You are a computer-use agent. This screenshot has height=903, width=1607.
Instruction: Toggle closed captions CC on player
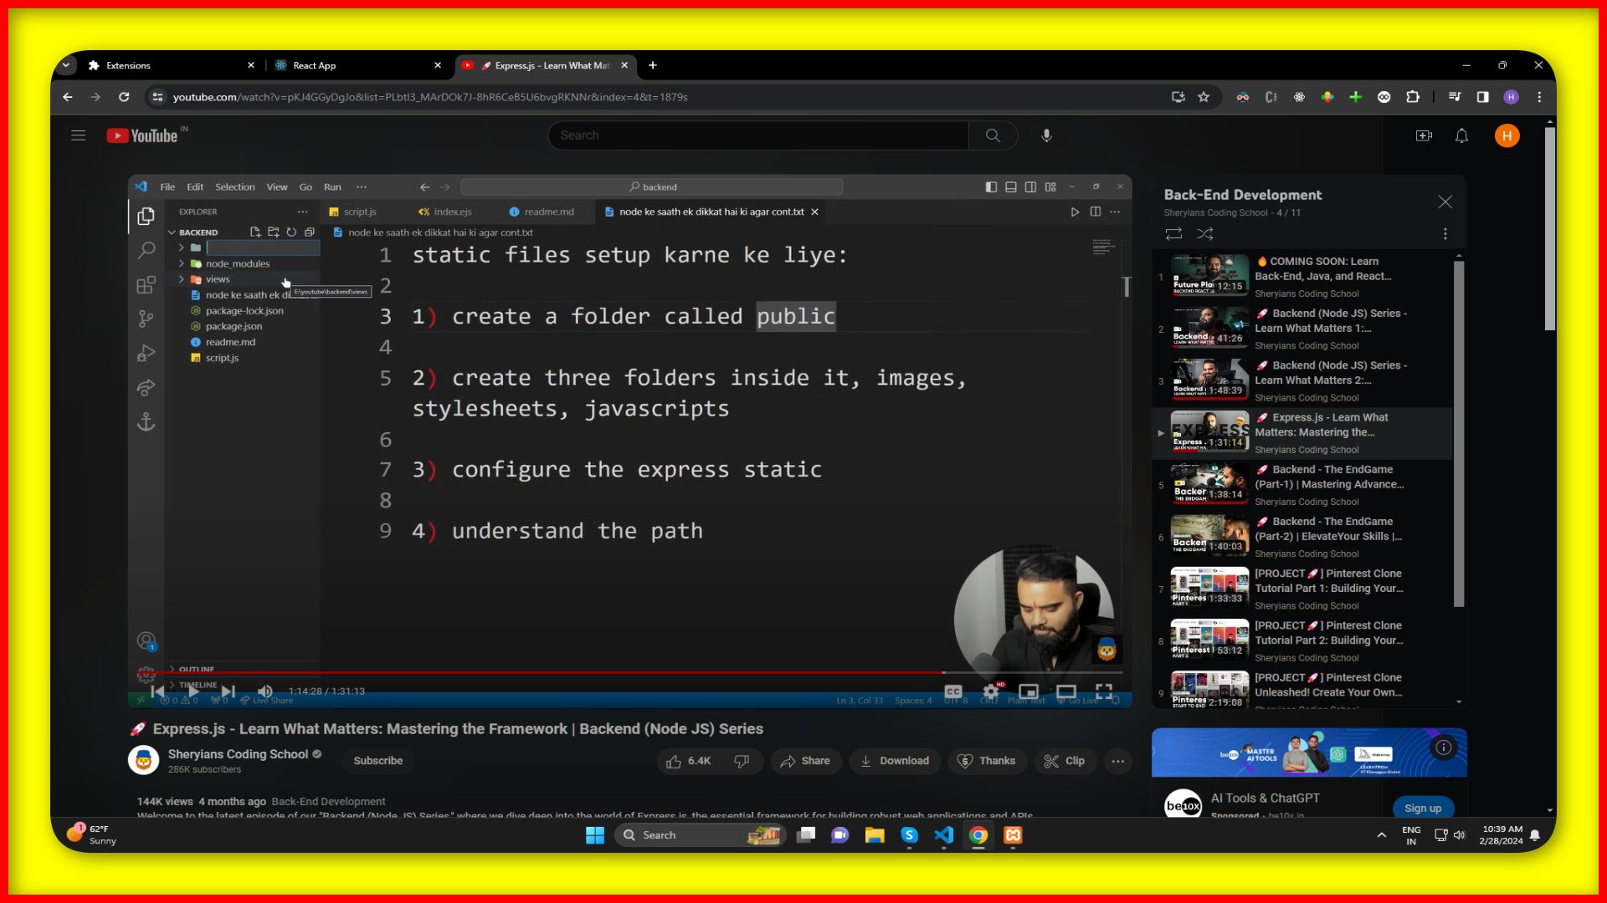pyautogui.click(x=953, y=691)
